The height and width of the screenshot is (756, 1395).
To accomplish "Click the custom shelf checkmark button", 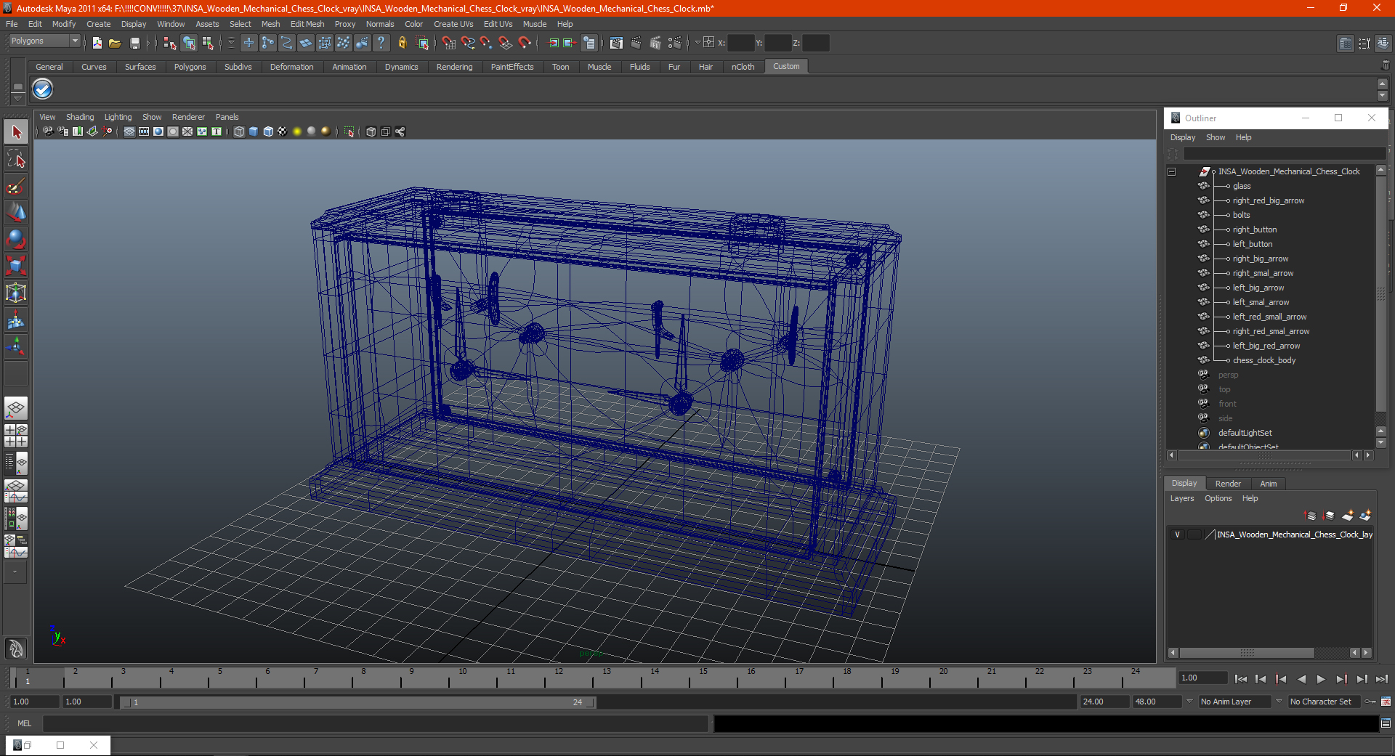I will (x=43, y=89).
